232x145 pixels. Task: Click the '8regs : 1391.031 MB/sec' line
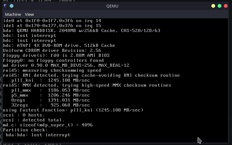51,100
